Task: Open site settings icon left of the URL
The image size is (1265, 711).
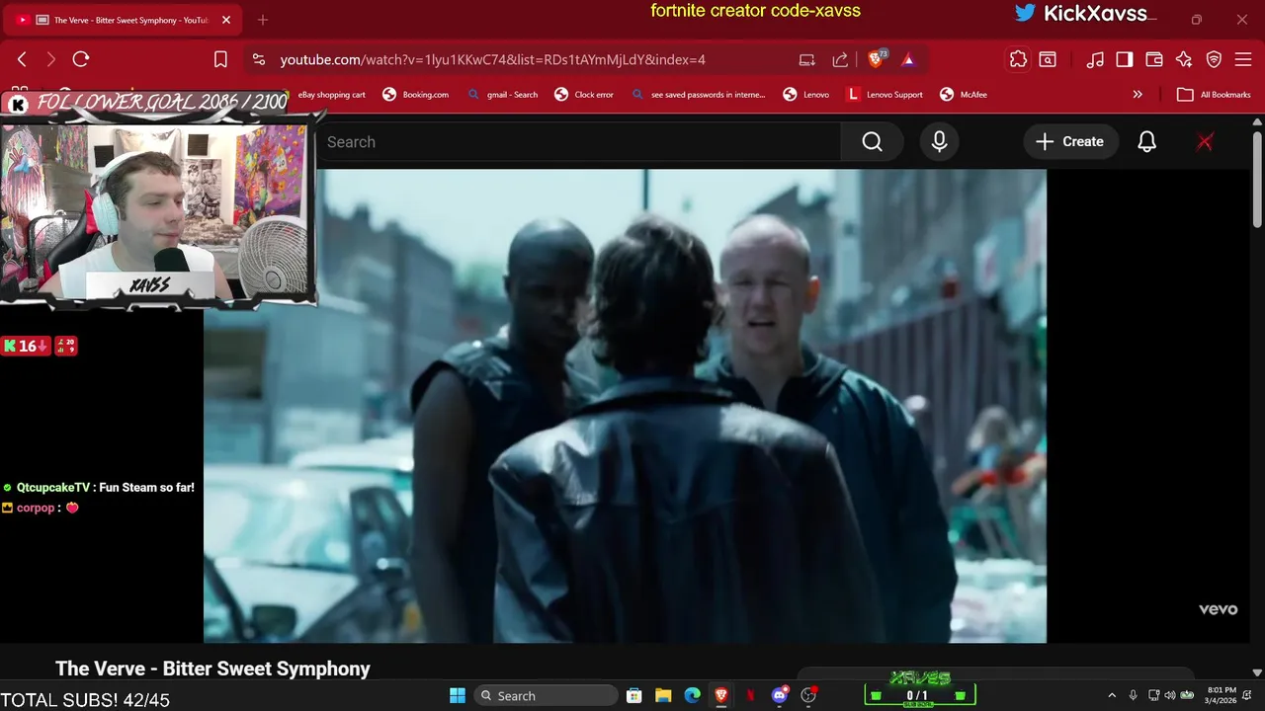Action: [x=259, y=59]
